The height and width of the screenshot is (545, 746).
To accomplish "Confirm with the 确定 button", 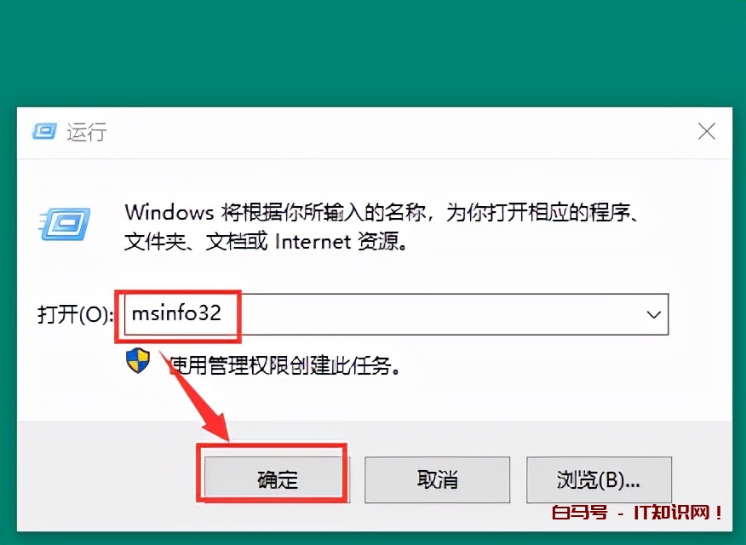I will [x=277, y=479].
